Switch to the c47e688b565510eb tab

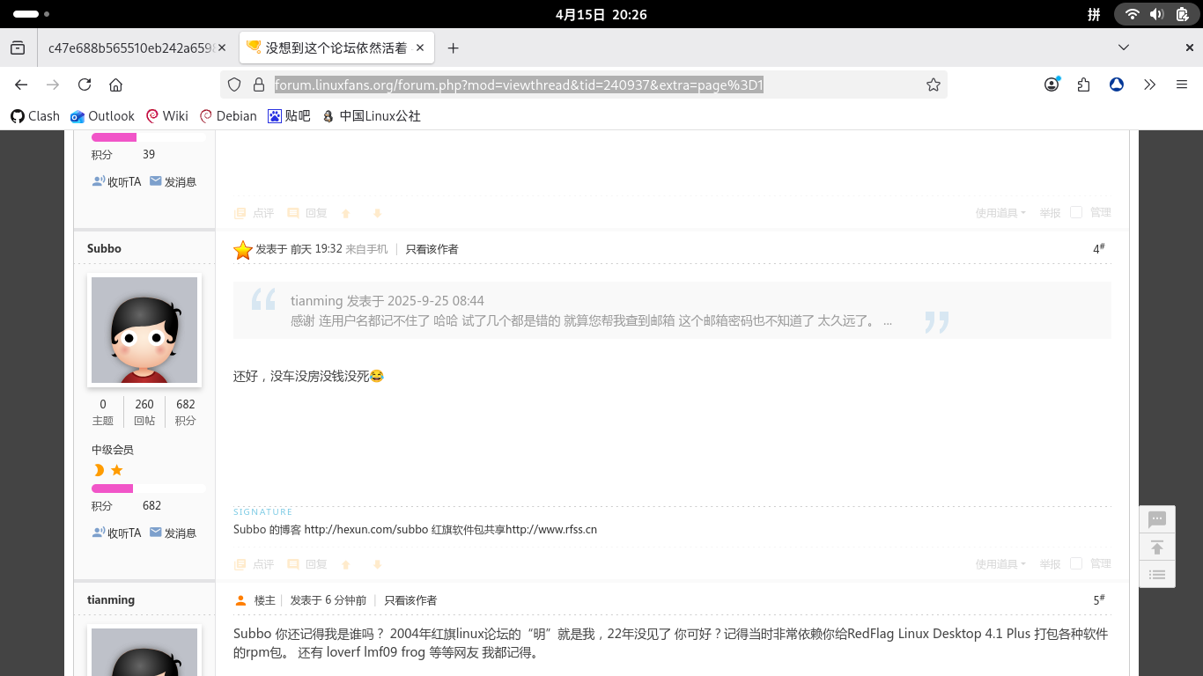pyautogui.click(x=130, y=48)
